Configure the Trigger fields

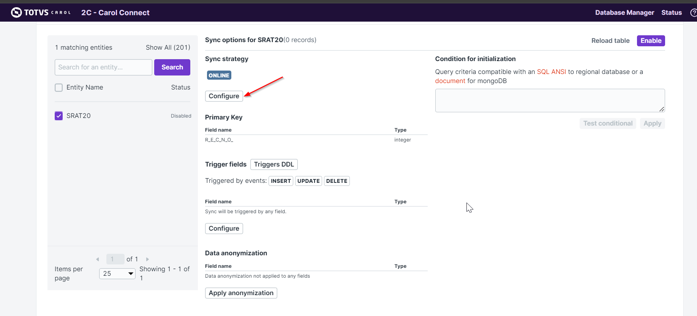pyautogui.click(x=224, y=228)
